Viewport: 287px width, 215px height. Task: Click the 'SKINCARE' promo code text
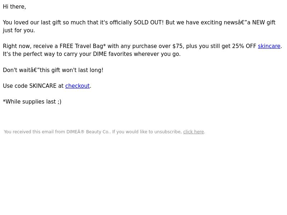[x=43, y=86]
